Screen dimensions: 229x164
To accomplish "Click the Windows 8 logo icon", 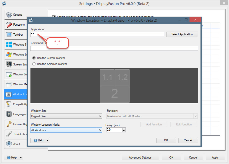I will (x=9, y=45).
